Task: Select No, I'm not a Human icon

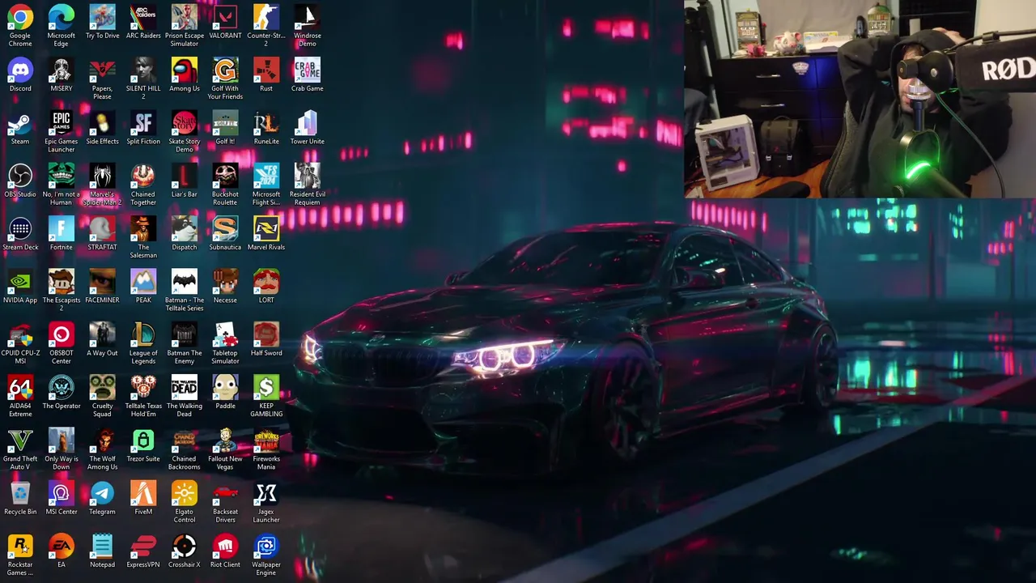Action: (x=62, y=176)
